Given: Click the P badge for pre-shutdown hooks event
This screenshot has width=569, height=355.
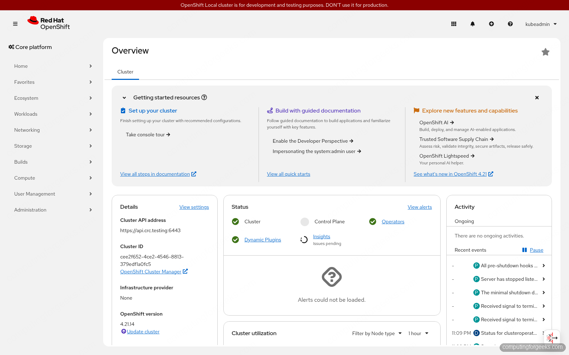Looking at the screenshot, I should tap(477, 266).
